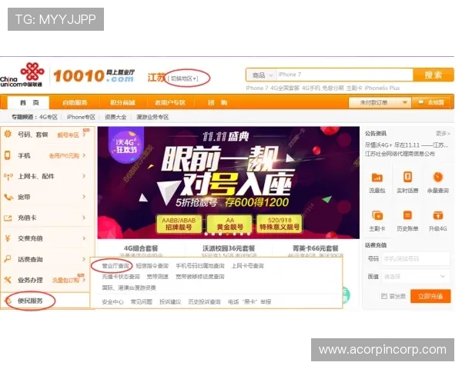Open the 手机号码归属地查询 link
462x369 pixels.
click(x=200, y=266)
